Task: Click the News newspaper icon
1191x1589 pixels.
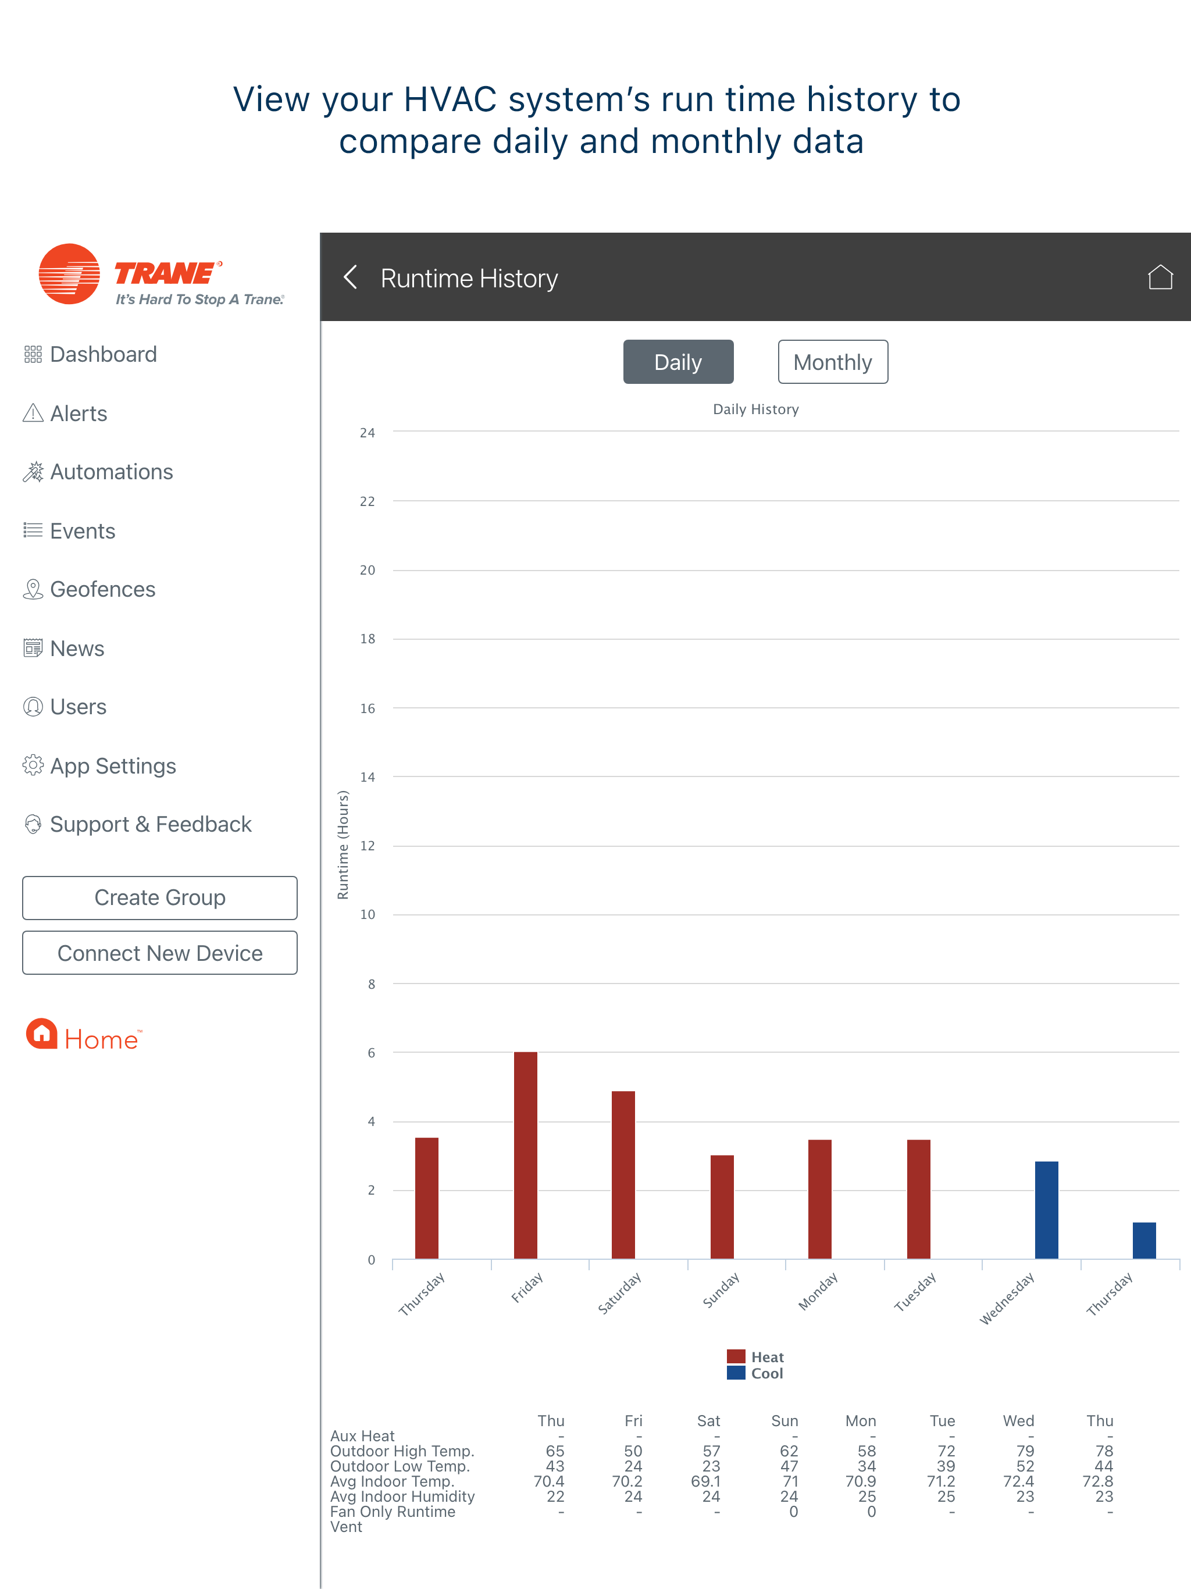Action: pyautogui.click(x=33, y=648)
